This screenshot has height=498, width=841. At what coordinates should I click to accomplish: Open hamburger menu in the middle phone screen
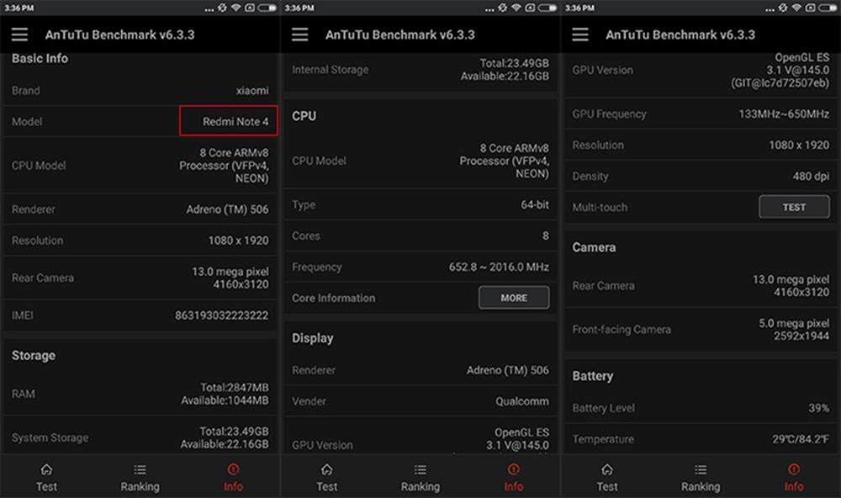tap(300, 35)
